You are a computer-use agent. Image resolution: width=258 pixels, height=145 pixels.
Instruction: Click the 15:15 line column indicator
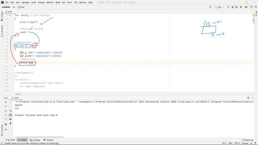tap(224, 143)
